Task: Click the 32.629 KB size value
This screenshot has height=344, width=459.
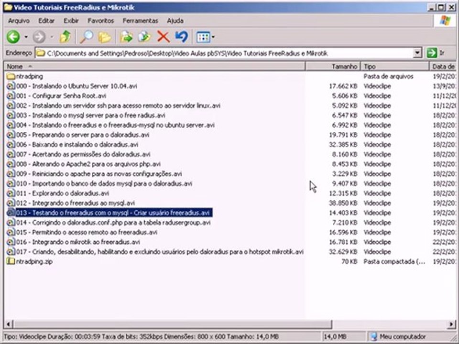Action: click(x=343, y=252)
